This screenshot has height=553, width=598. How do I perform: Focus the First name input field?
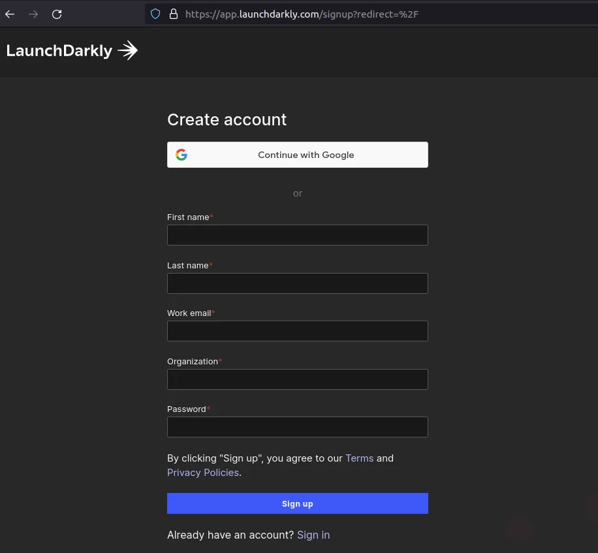298,235
